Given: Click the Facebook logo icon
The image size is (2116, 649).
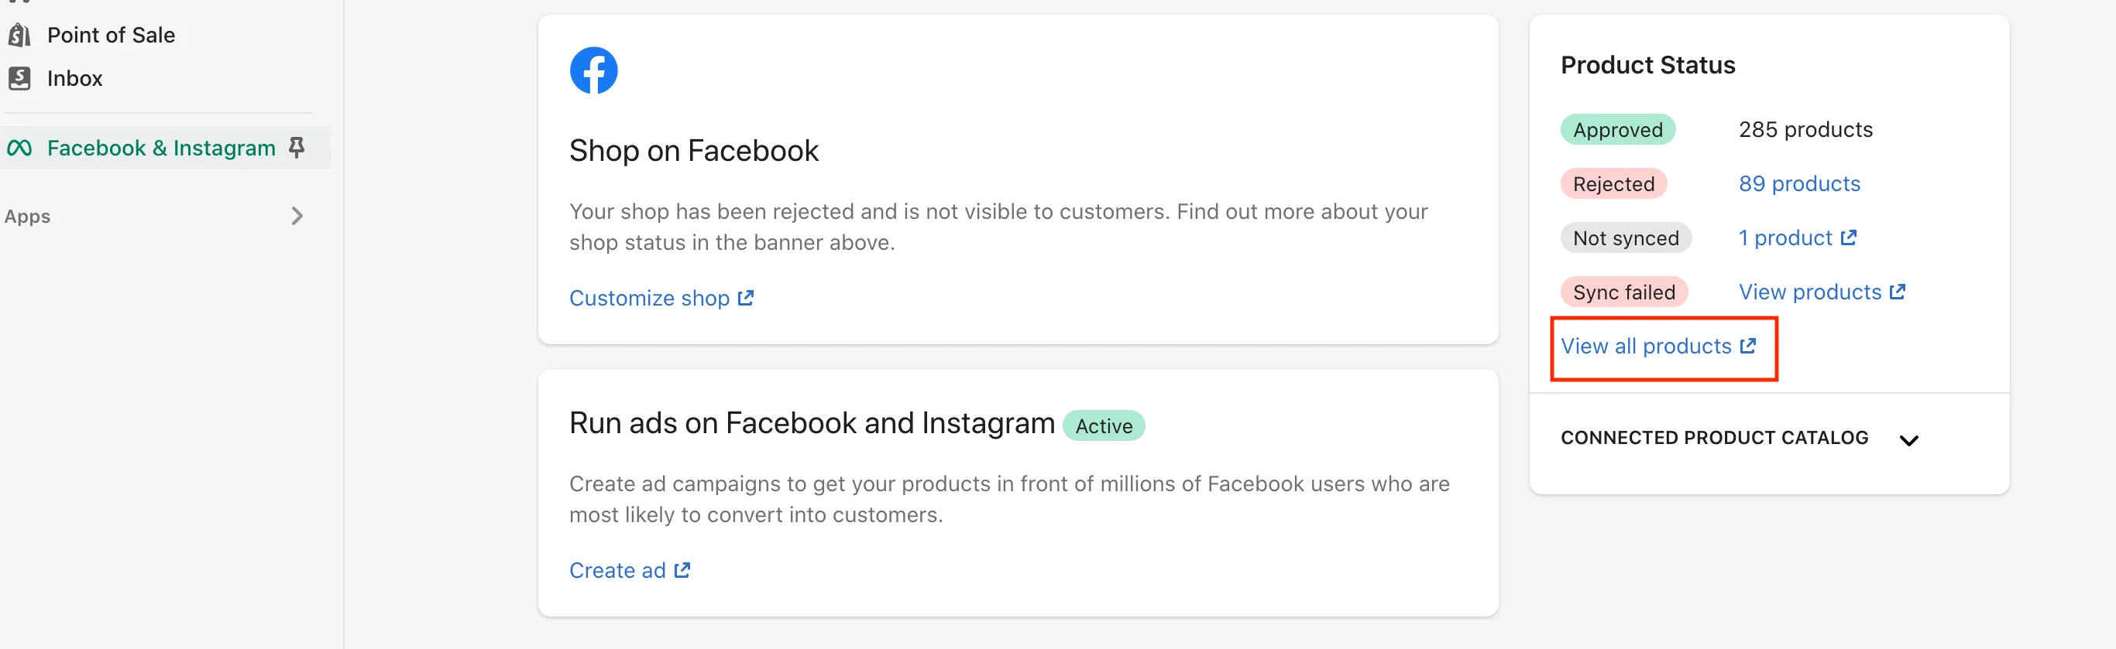Looking at the screenshot, I should [x=593, y=70].
